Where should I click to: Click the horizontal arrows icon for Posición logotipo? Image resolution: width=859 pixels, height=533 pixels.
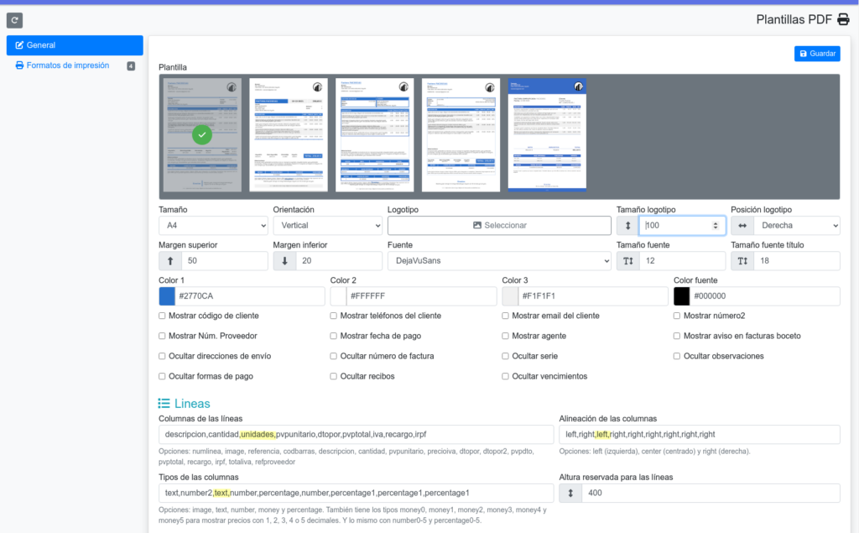[x=742, y=226]
